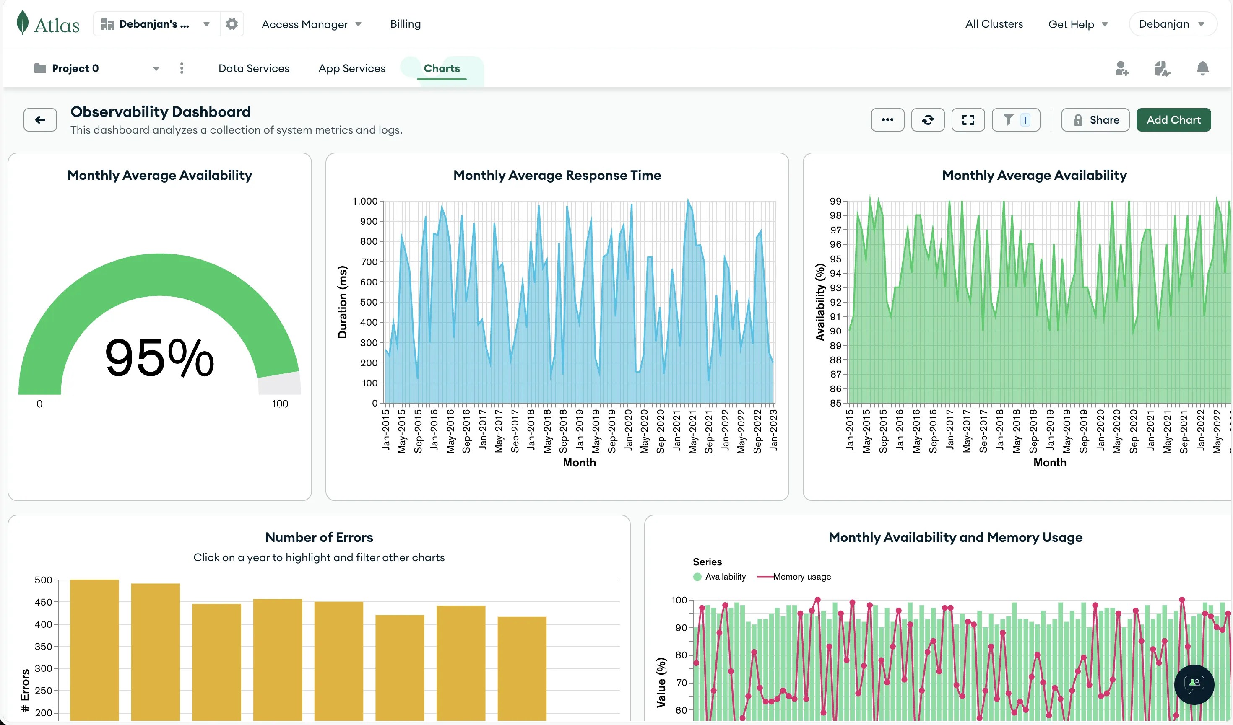Open the project settings gear
Viewport: 1233px width, 725px height.
[x=232, y=23]
